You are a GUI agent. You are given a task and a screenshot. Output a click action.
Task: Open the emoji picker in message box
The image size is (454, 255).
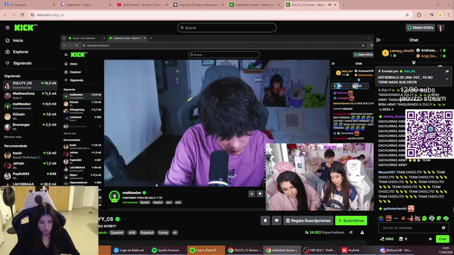[443, 228]
